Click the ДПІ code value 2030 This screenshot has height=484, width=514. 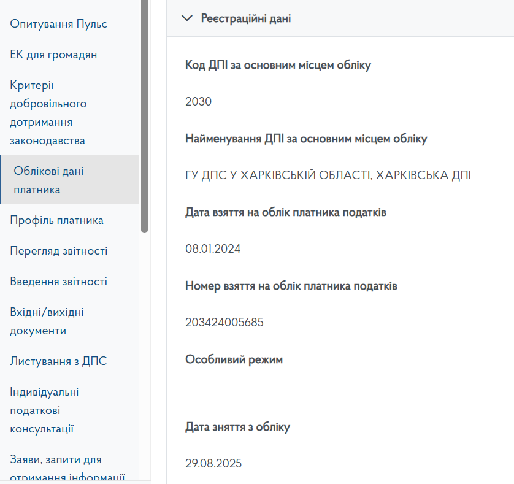pos(198,102)
